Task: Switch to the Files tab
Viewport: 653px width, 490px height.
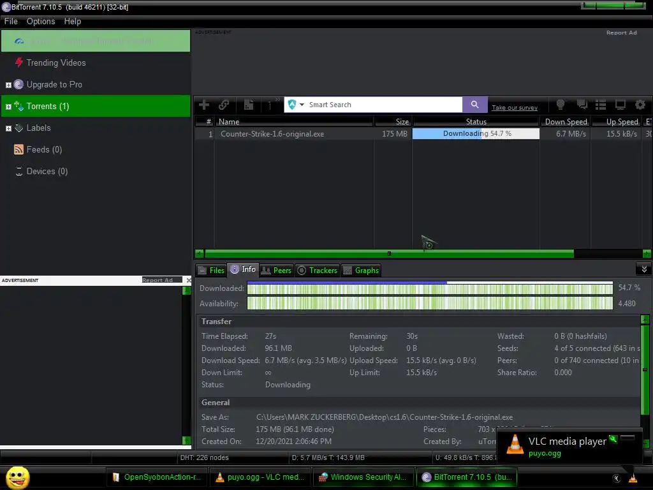Action: (211, 271)
